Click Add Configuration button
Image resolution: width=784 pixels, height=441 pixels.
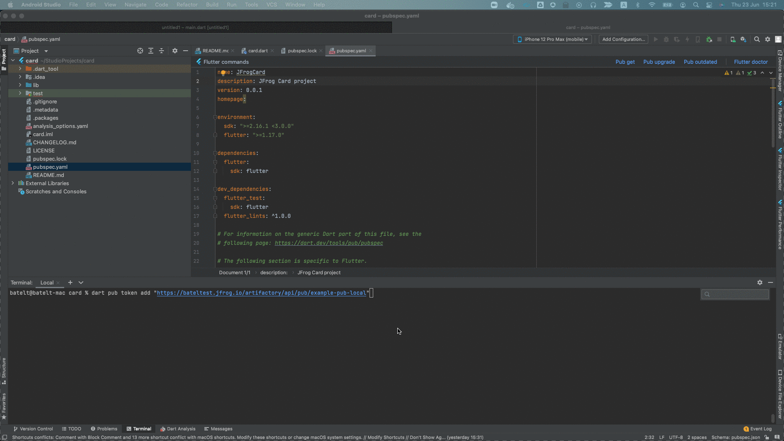pos(623,39)
